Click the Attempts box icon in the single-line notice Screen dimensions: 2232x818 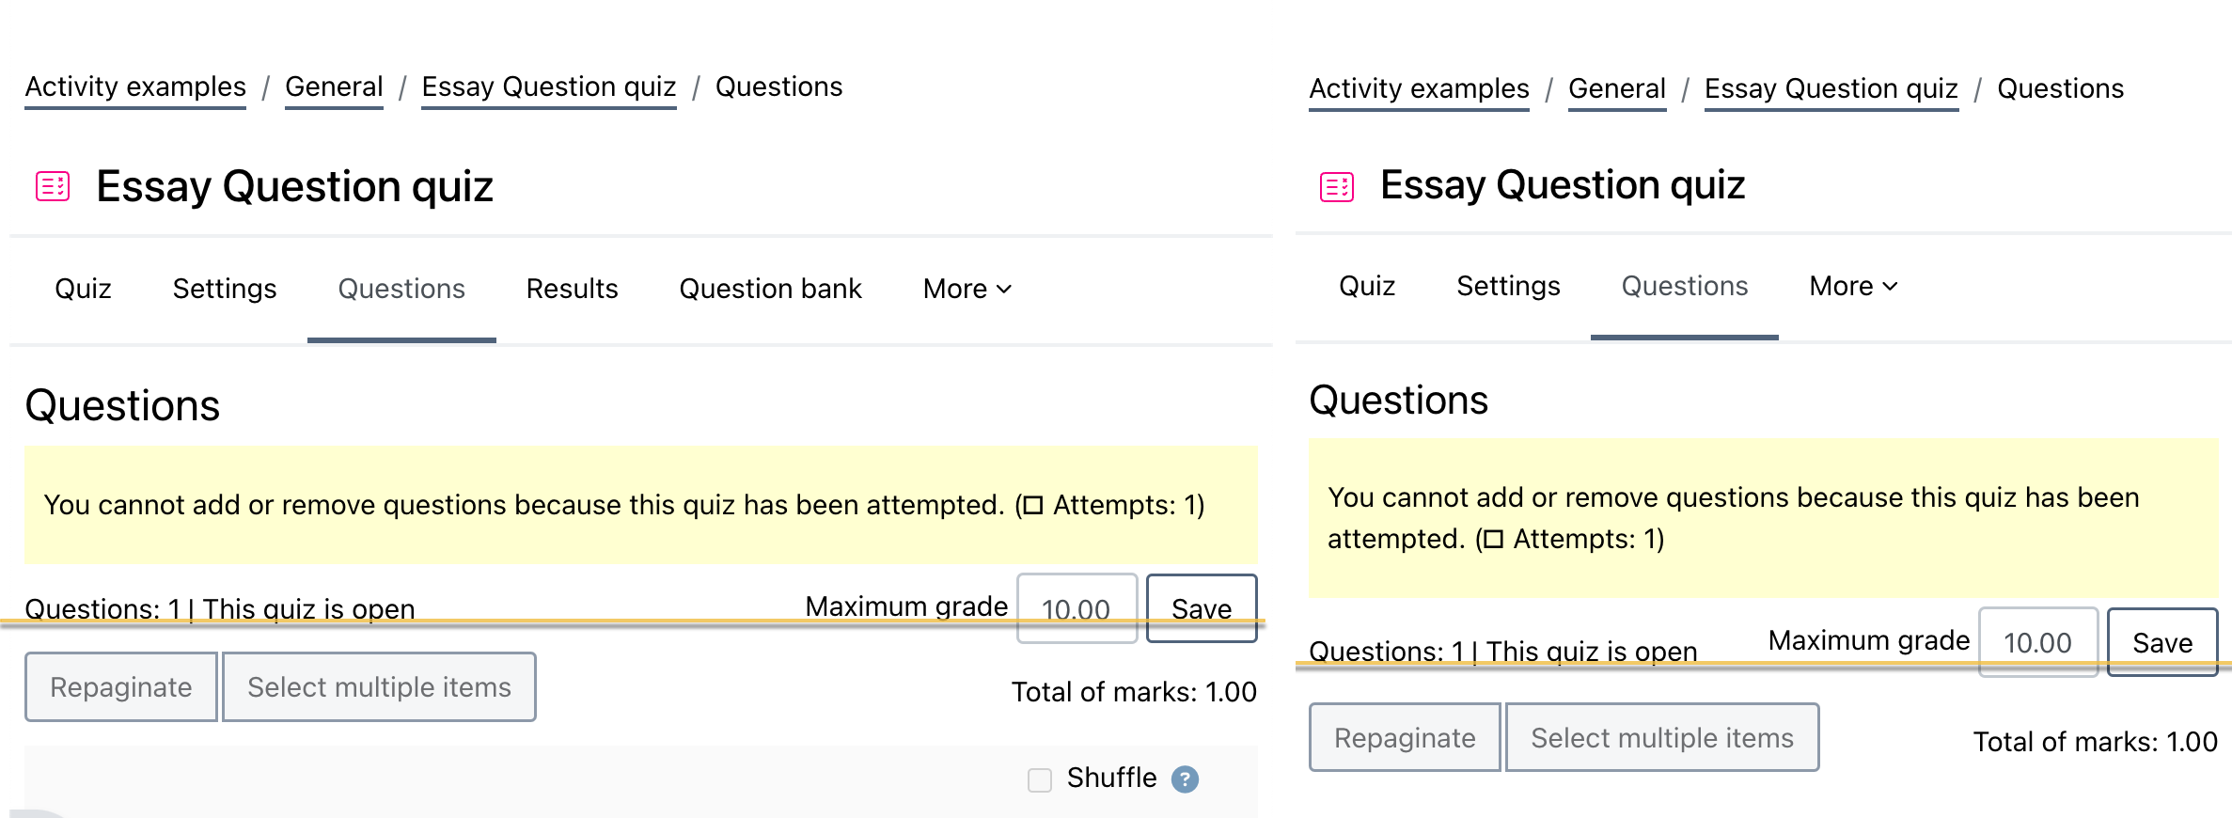point(1033,506)
